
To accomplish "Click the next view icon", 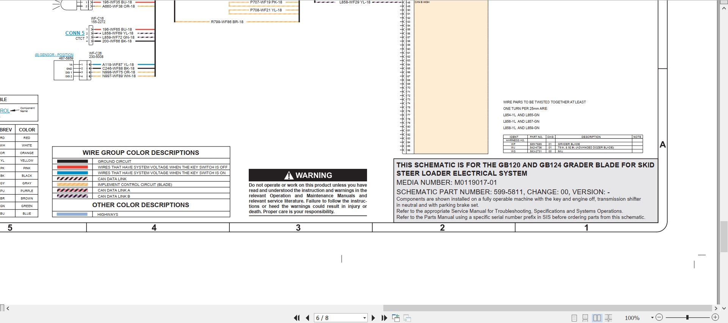I will pos(407,318).
